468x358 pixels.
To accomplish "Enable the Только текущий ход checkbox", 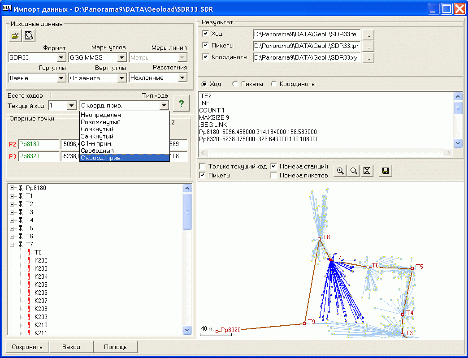I will 203,166.
